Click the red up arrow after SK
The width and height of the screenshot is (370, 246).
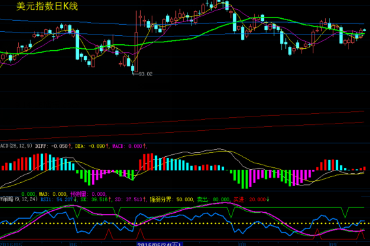click(x=109, y=200)
